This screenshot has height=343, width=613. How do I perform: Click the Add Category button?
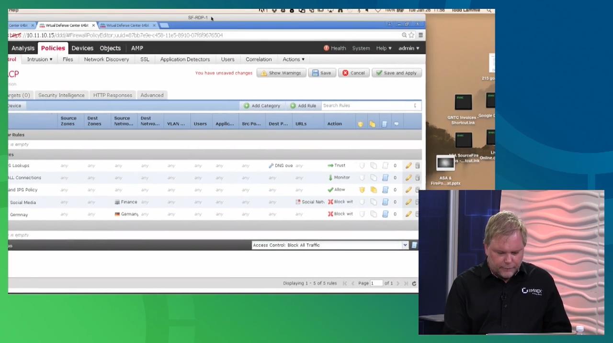pyautogui.click(x=261, y=106)
